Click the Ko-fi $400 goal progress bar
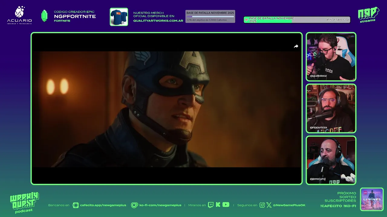The width and height of the screenshot is (387, 217). pyautogui.click(x=297, y=20)
